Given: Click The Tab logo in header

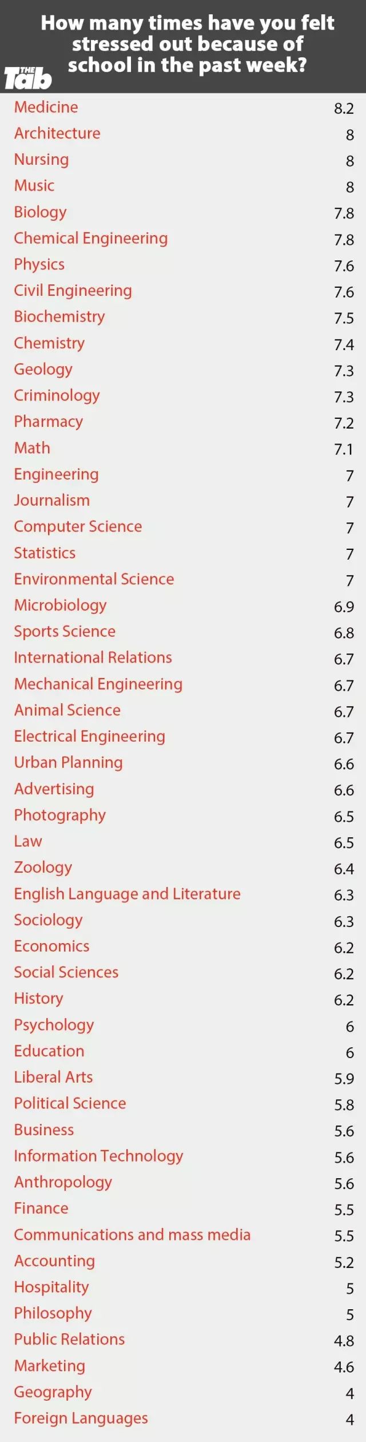Looking at the screenshot, I should [27, 78].
